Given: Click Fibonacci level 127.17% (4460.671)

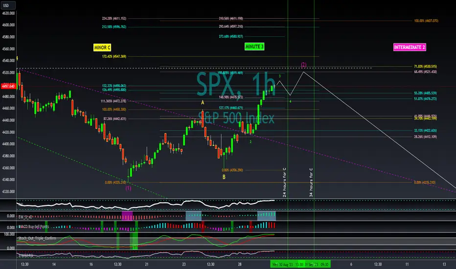Looking at the screenshot, I should [231, 108].
